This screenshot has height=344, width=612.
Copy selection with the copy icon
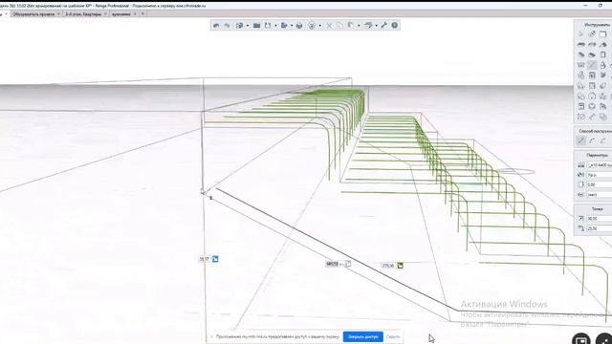[x=339, y=26]
